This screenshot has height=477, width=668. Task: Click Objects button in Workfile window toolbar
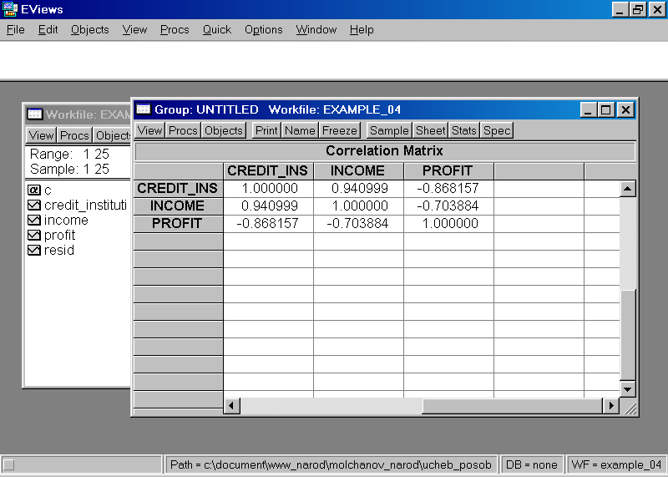coord(112,135)
